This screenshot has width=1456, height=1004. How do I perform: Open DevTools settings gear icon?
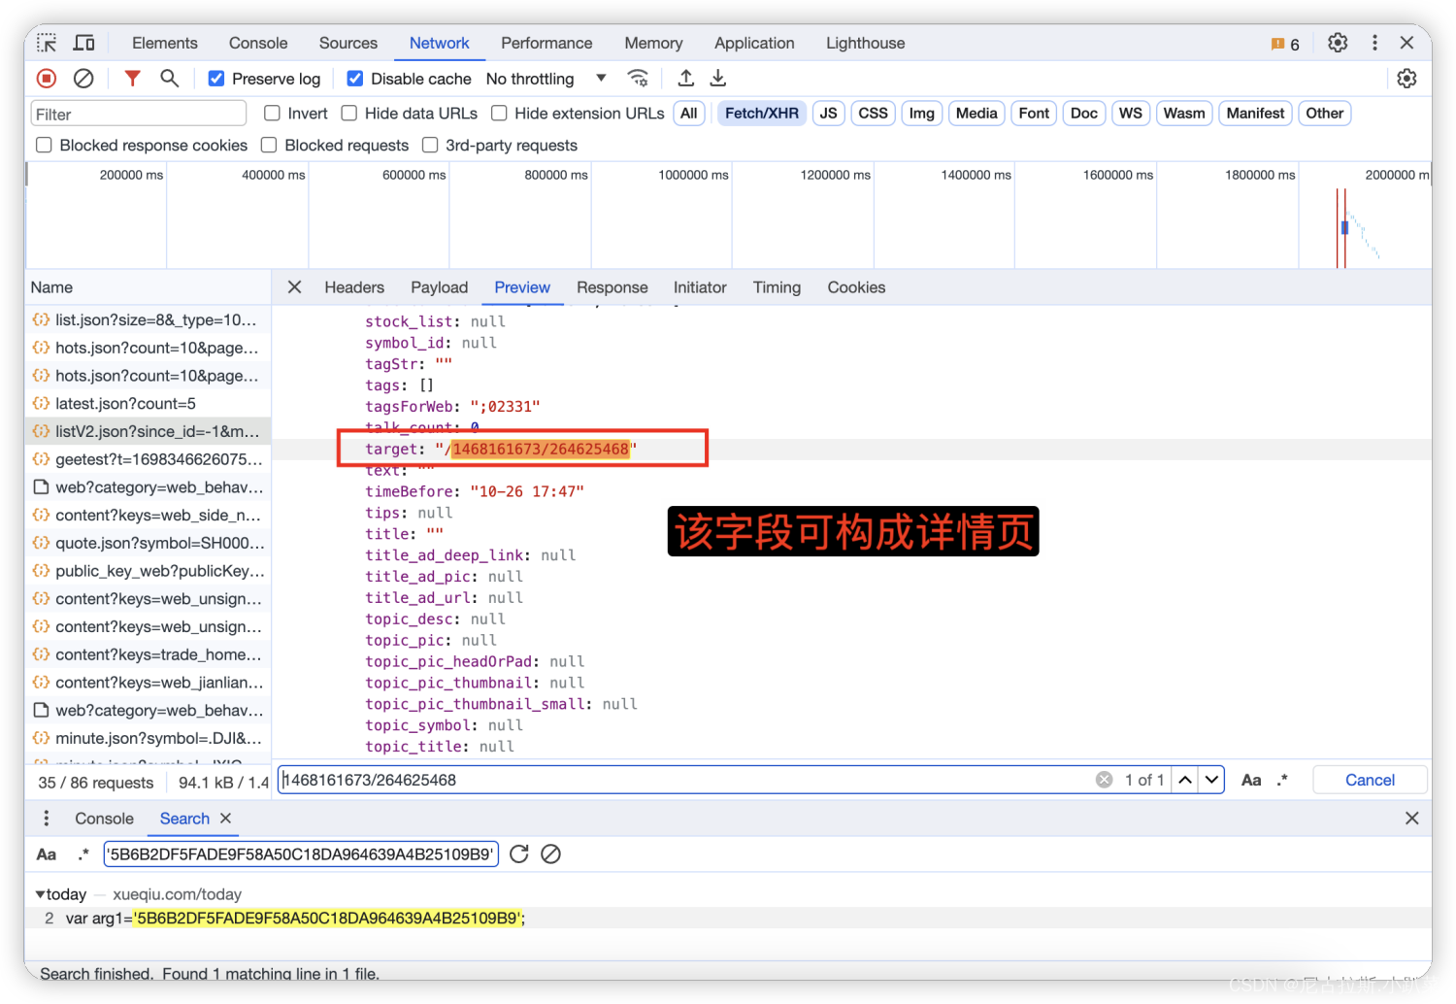pyautogui.click(x=1338, y=43)
